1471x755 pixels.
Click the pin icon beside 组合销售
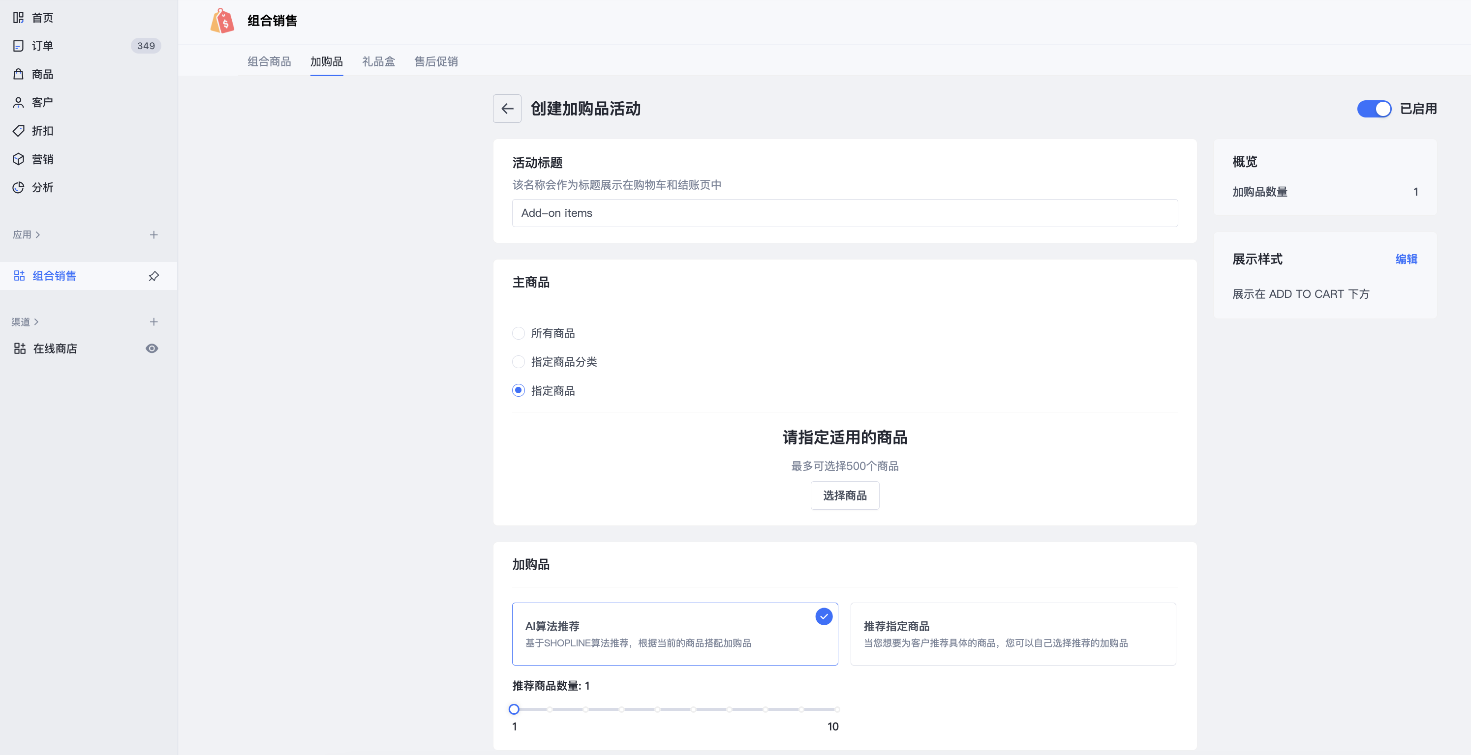pyautogui.click(x=153, y=276)
